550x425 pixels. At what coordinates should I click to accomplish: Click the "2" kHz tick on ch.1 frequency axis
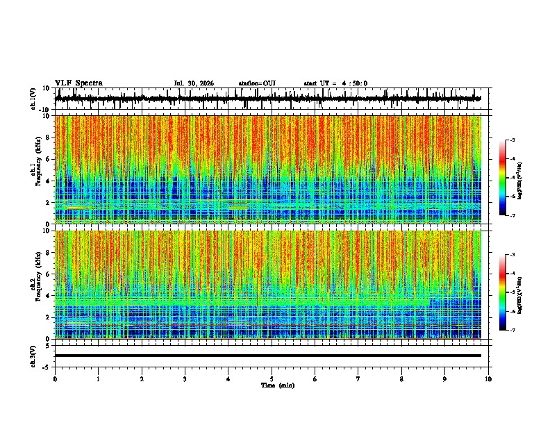click(48, 202)
